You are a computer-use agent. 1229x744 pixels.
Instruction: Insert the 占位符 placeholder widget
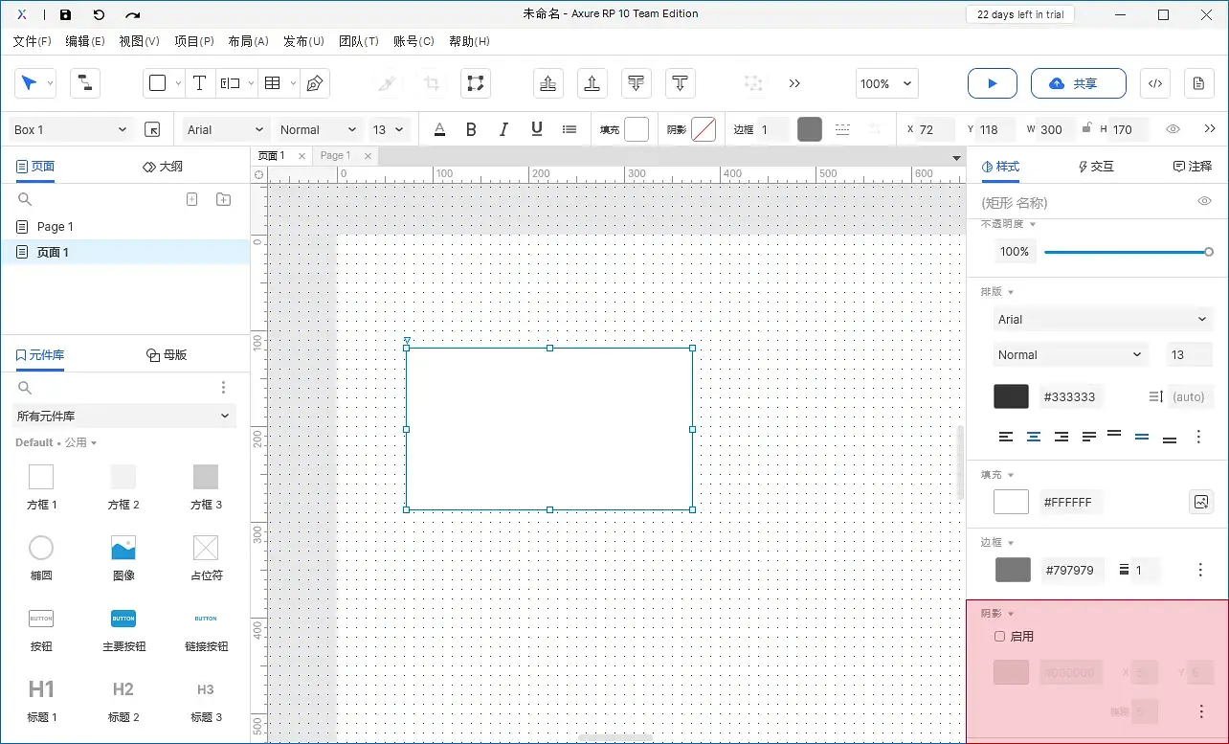[206, 558]
